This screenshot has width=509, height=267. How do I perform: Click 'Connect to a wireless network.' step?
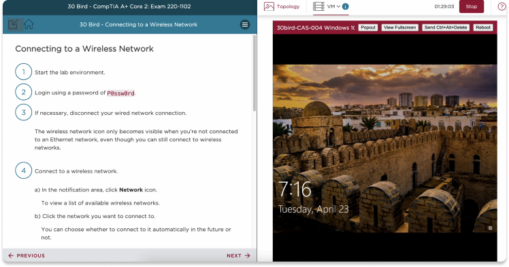tap(76, 171)
